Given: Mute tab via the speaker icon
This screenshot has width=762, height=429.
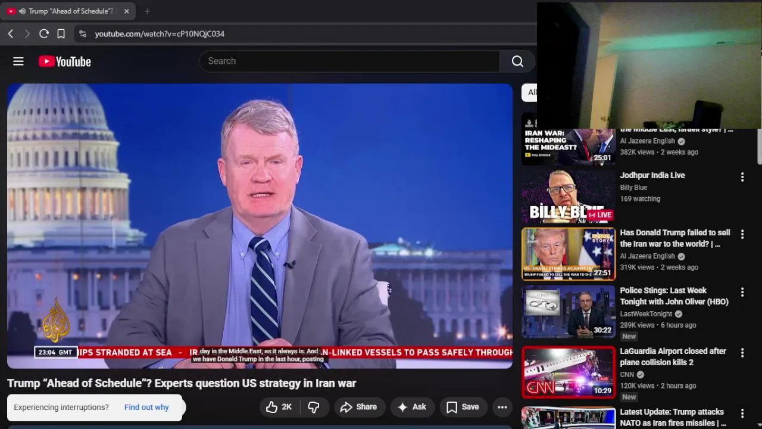Looking at the screenshot, I should point(22,11).
